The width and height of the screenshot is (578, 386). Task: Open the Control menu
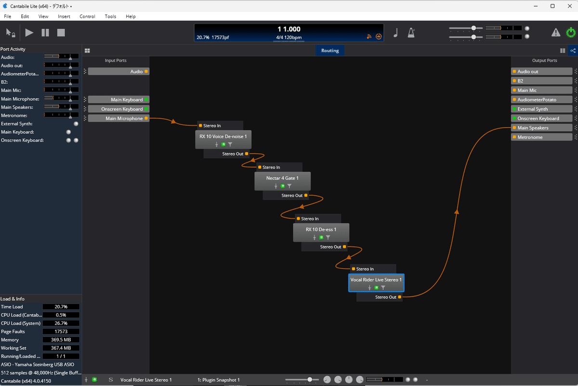[87, 16]
